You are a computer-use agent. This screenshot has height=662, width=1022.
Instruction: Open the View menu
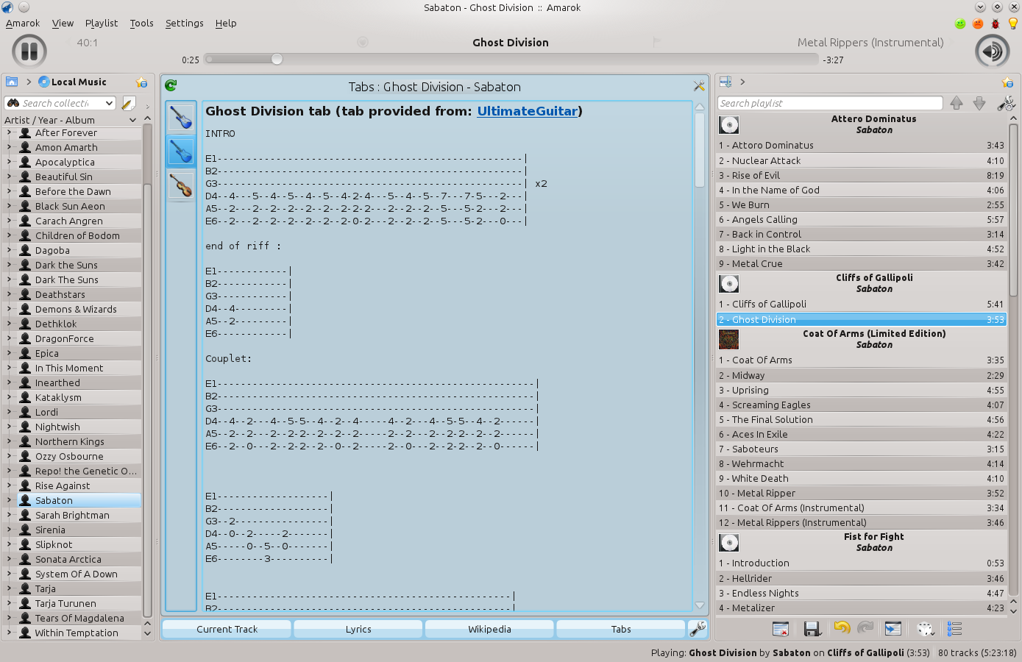click(x=63, y=23)
